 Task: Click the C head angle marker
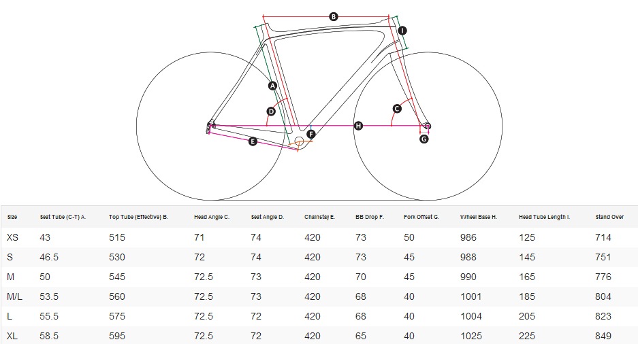point(397,109)
